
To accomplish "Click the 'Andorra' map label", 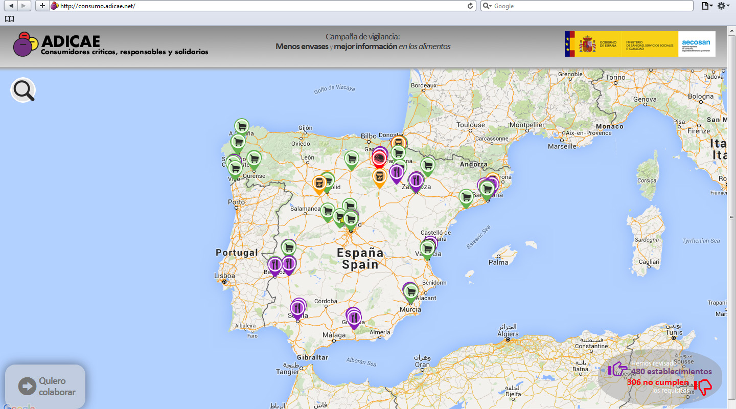I will (x=474, y=164).
